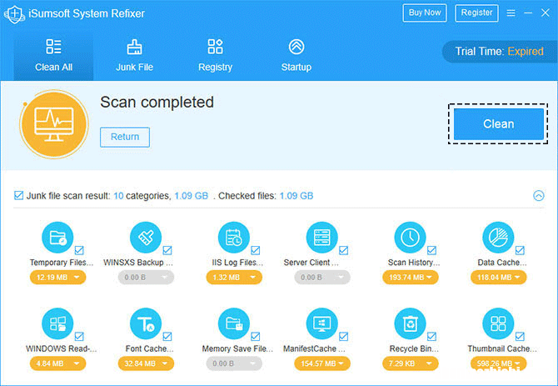Uncheck the Server Client checkbox
558x386 pixels.
pos(344,250)
